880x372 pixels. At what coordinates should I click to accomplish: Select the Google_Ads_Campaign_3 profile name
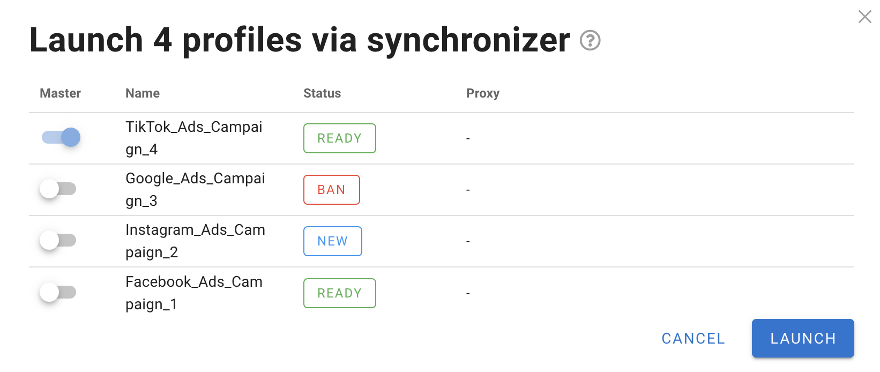click(x=195, y=189)
